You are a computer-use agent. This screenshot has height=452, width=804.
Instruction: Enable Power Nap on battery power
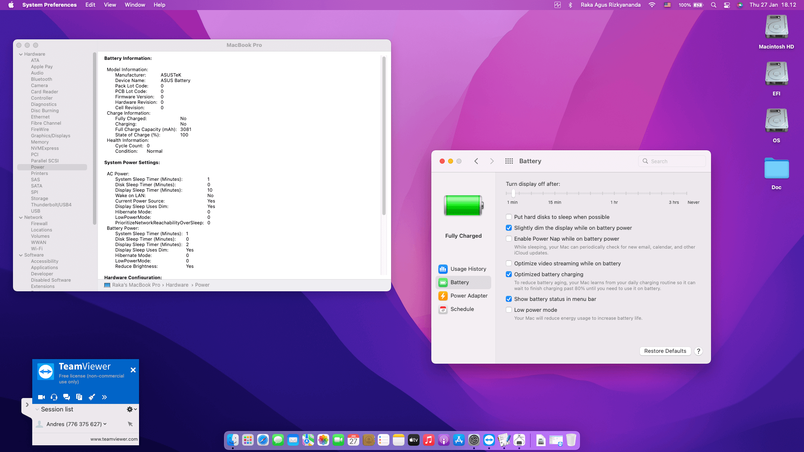coord(509,239)
